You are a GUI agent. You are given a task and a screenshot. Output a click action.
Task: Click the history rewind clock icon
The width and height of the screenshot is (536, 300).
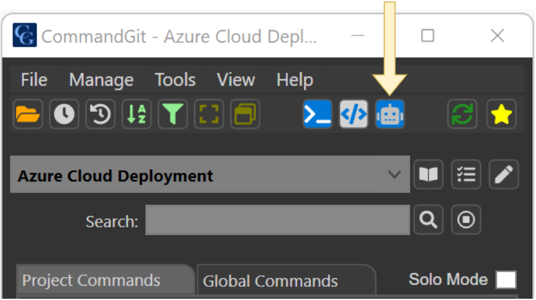(x=101, y=114)
